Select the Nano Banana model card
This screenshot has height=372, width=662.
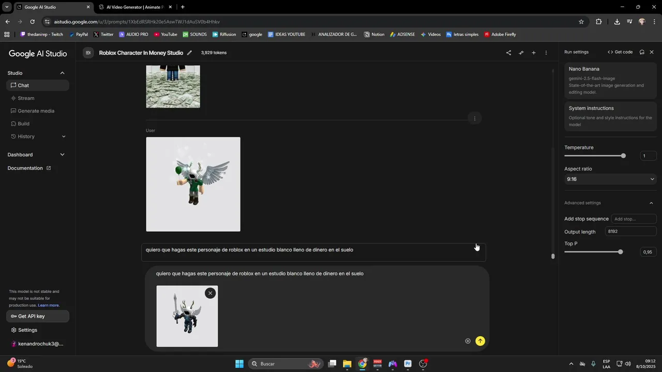pyautogui.click(x=610, y=80)
